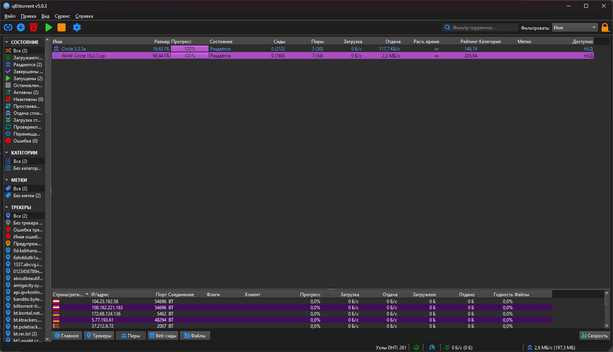Toggle the Скорость speed graph button

pyautogui.click(x=594, y=336)
